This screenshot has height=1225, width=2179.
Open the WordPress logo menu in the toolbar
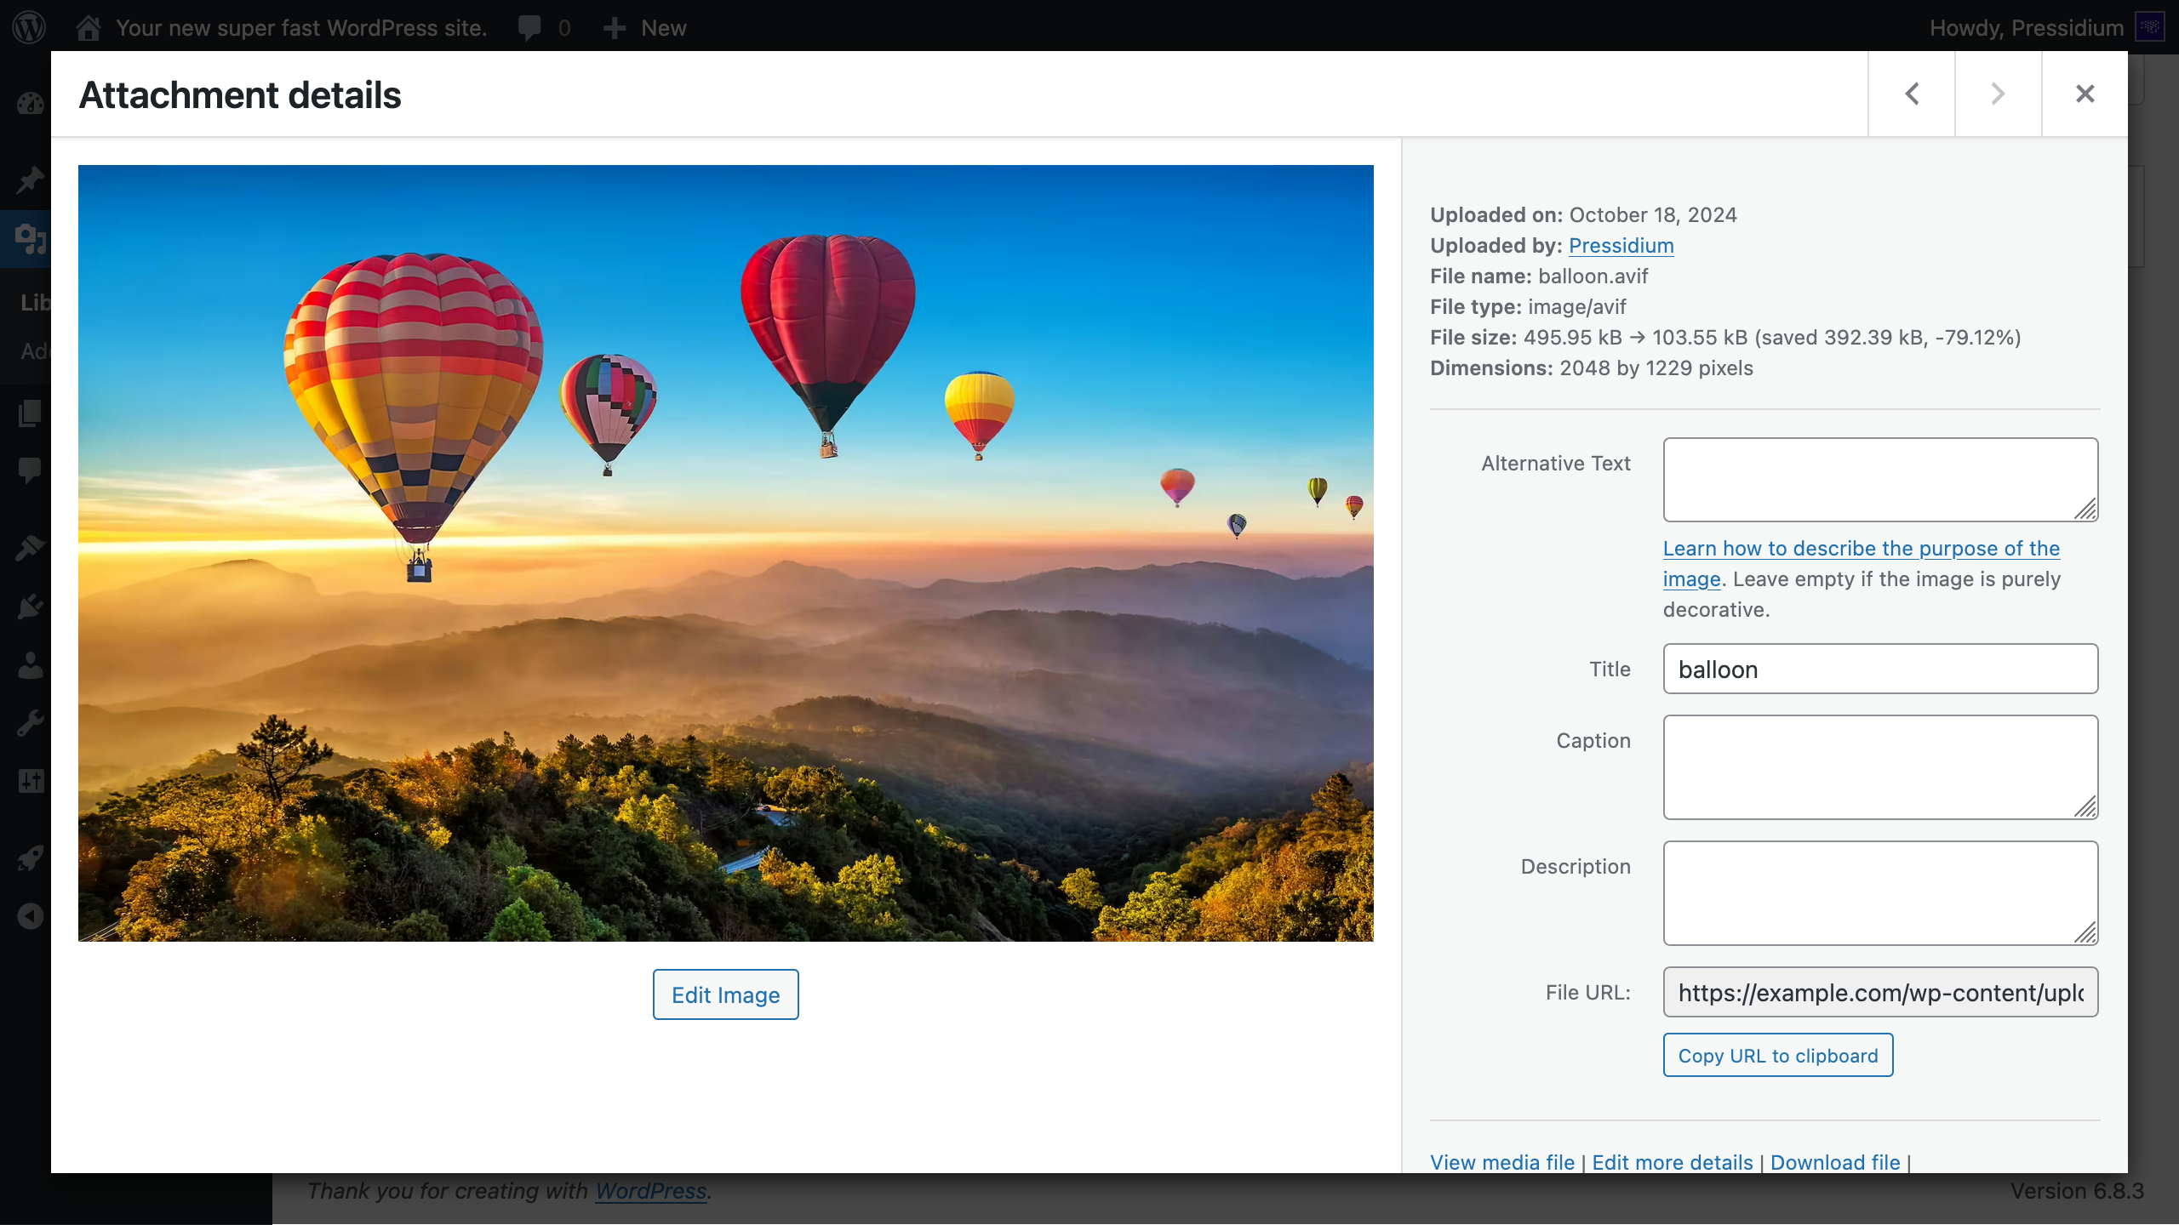pyautogui.click(x=30, y=26)
